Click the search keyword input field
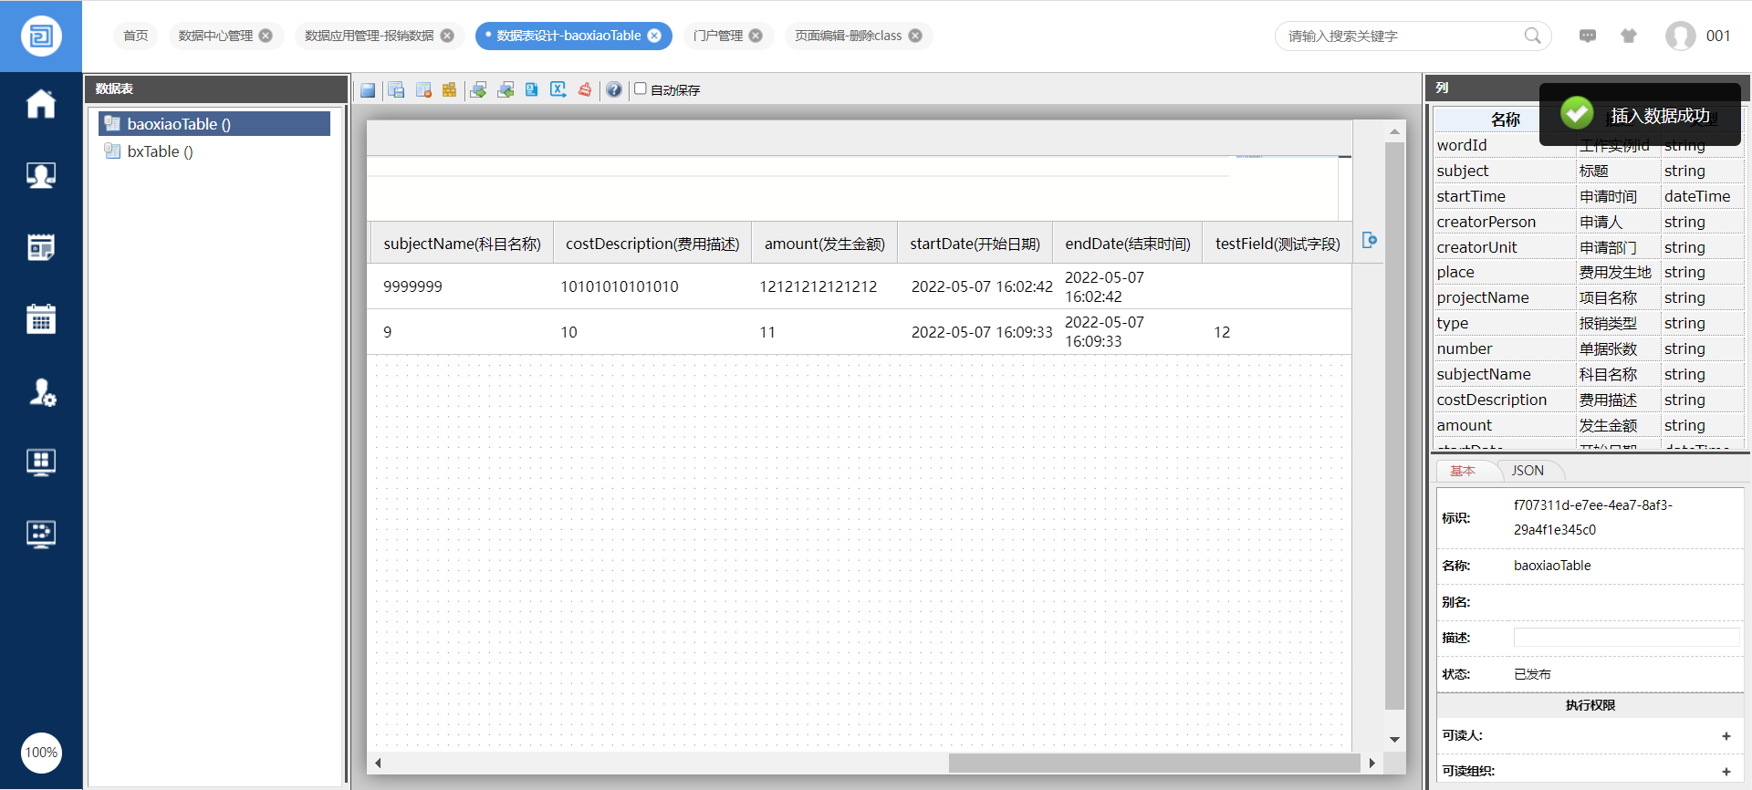This screenshot has width=1752, height=790. [1401, 36]
